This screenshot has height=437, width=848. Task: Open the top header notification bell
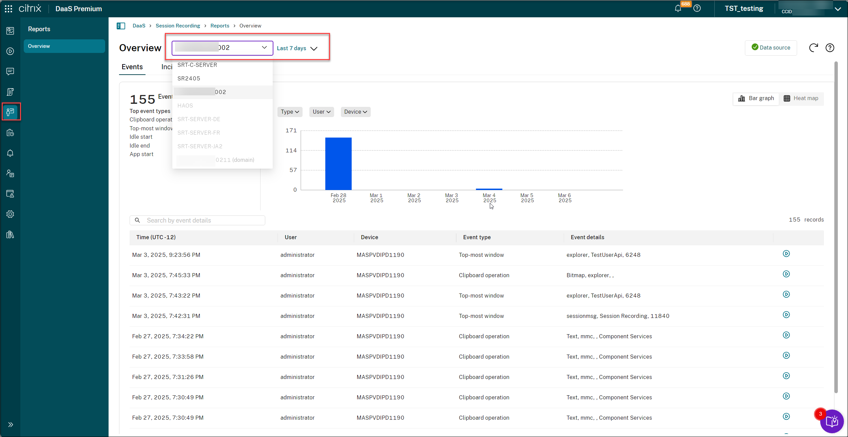tap(678, 9)
